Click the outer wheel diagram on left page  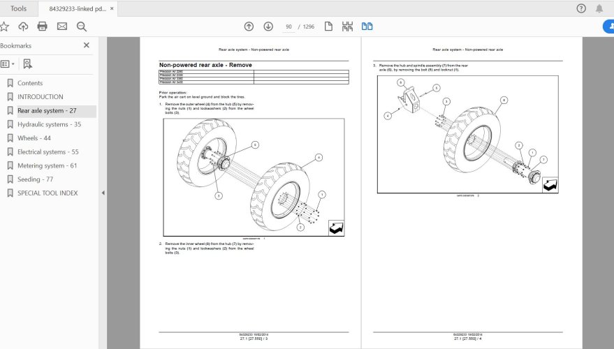pos(254,177)
